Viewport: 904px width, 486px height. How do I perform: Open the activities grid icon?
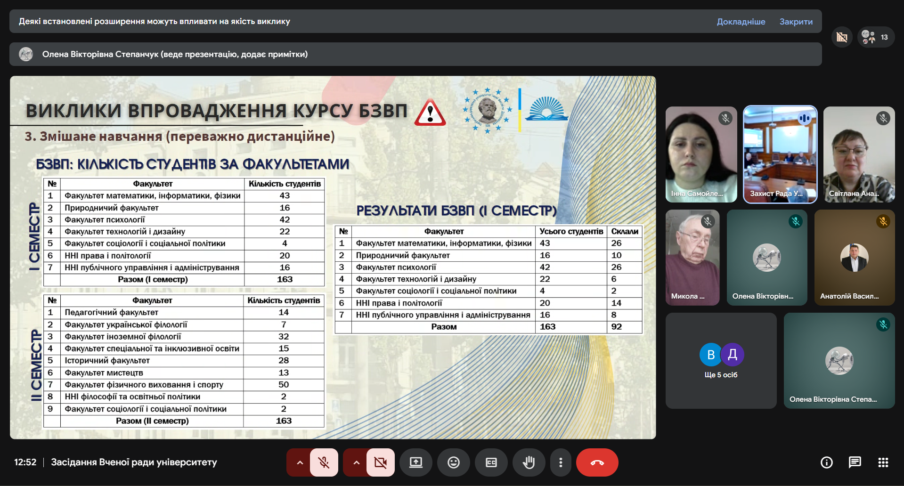(x=883, y=462)
